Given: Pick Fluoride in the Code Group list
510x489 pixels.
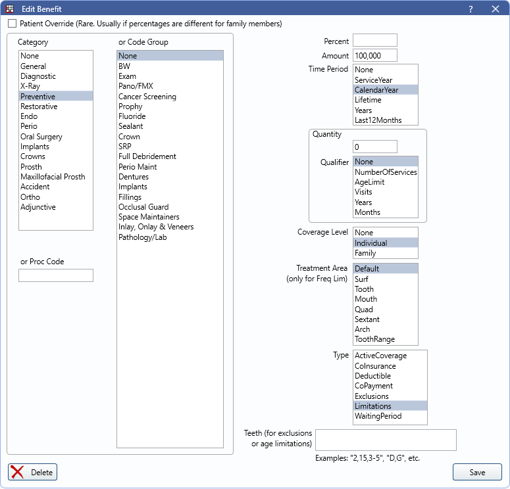Looking at the screenshot, I should [132, 116].
